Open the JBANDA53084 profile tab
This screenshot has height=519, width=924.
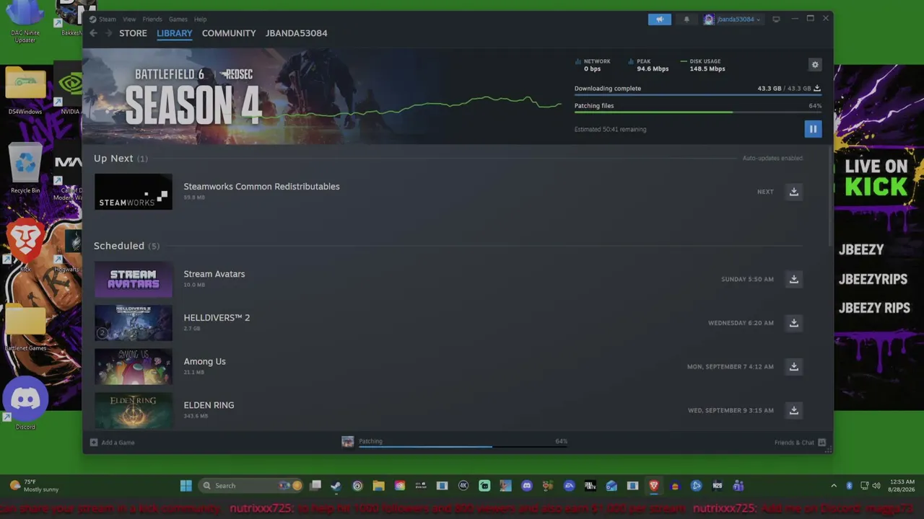click(296, 33)
